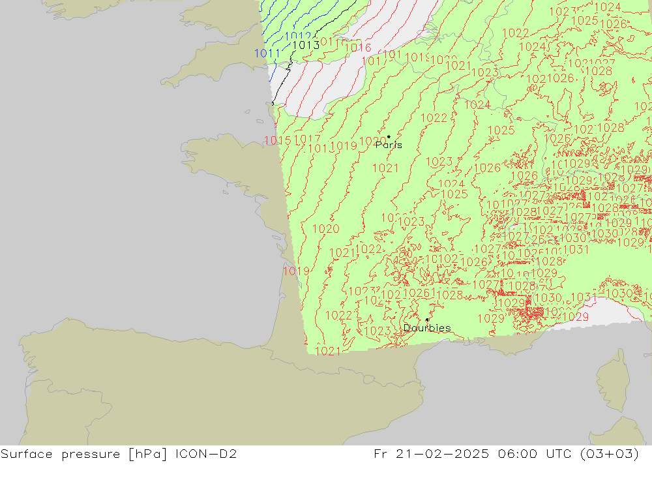Viewport: 652px width, 478px height.
Task: Click the 1015 label near Brittany's coast
Action: (278, 141)
